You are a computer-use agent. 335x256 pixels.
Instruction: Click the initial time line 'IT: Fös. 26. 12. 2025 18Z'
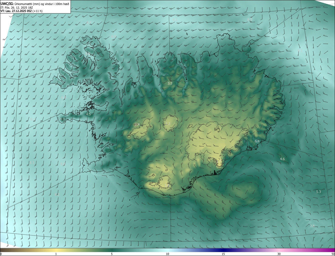tap(17, 8)
